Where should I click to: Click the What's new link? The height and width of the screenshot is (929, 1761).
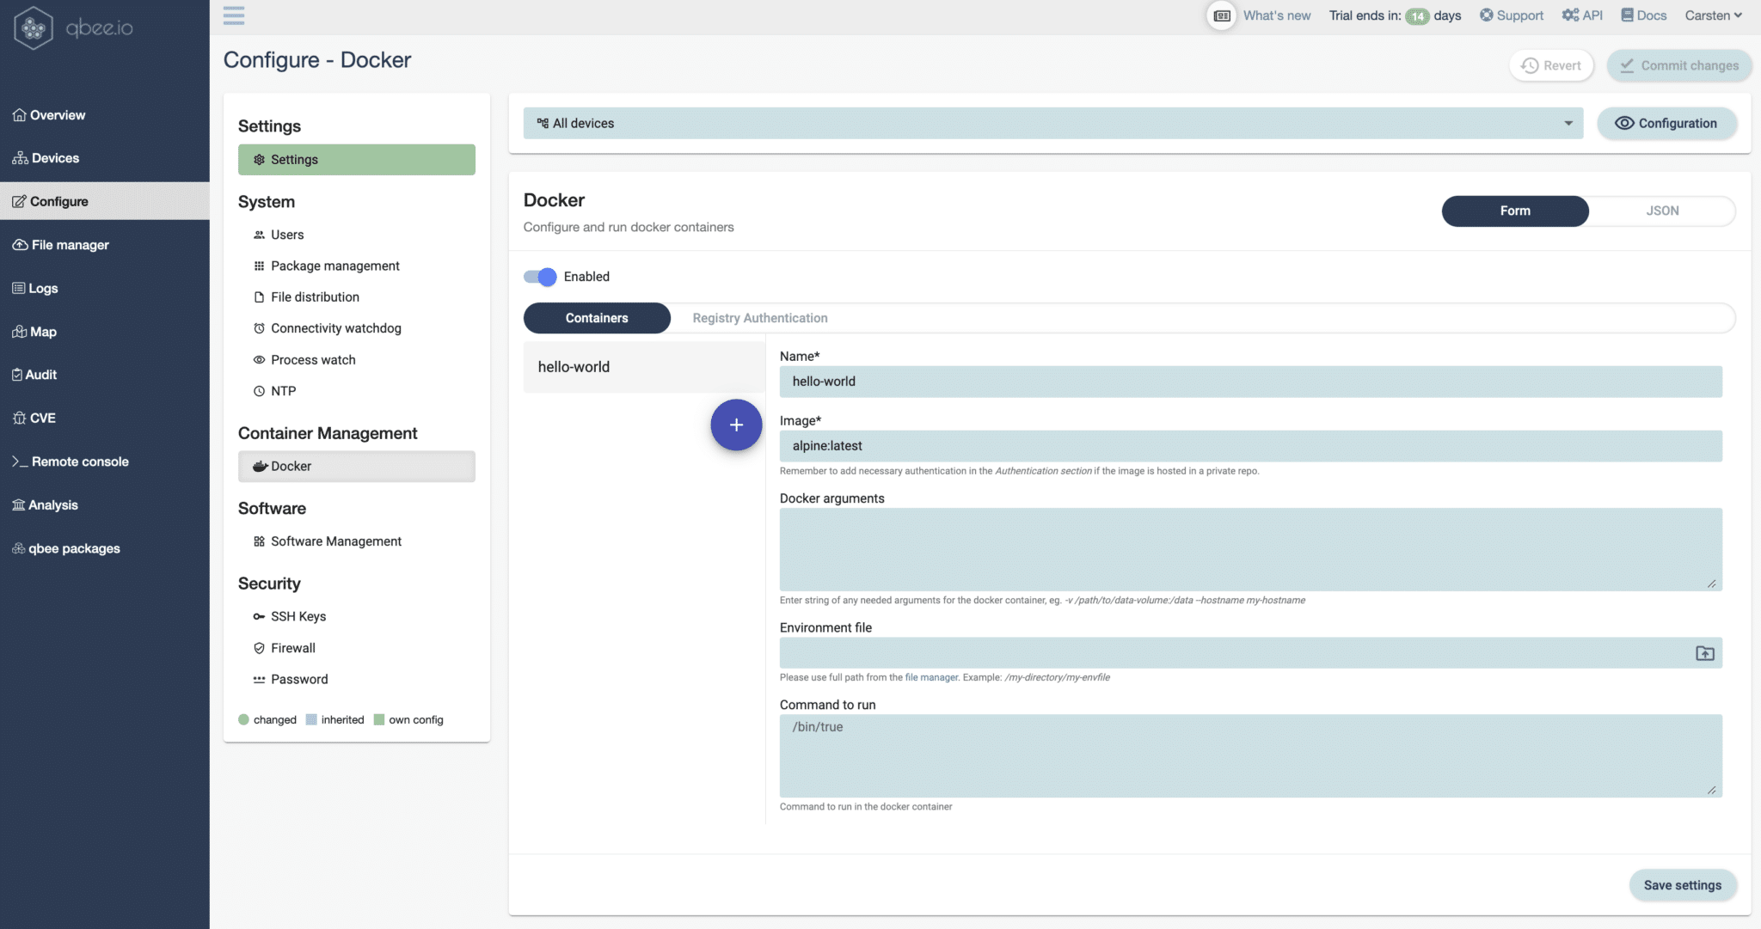pyautogui.click(x=1277, y=15)
